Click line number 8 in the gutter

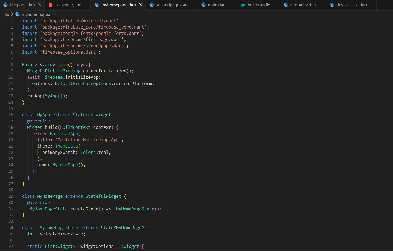click(x=12, y=65)
